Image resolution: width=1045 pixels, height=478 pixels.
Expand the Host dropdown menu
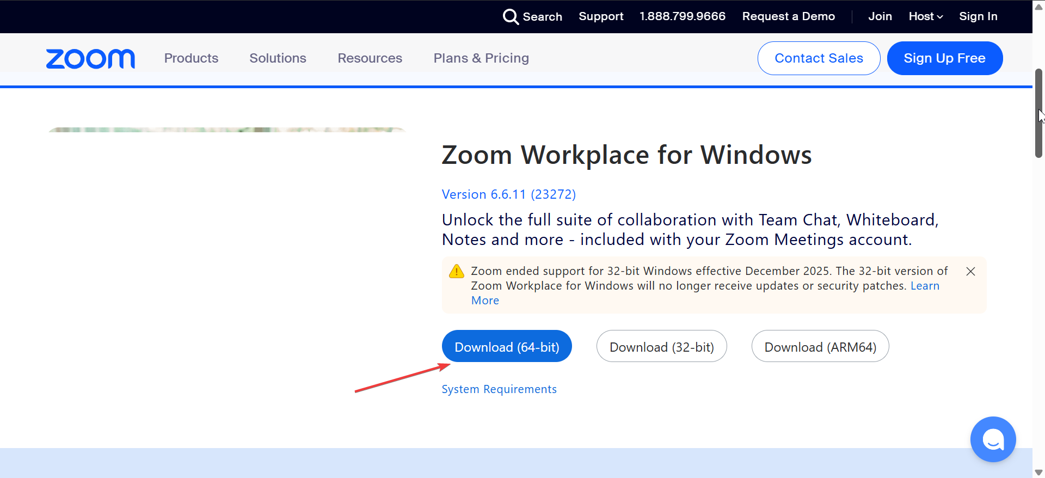925,16
